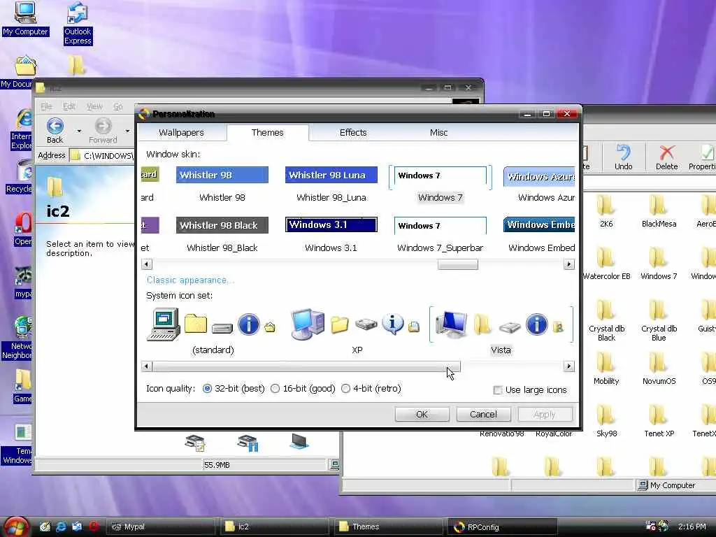Click the address field in ic2 window
The image size is (716, 537).
[103, 156]
